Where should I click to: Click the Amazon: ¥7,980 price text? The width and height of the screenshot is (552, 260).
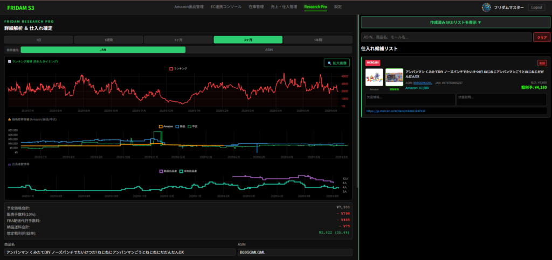(417, 88)
